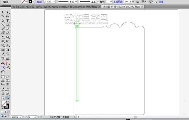Image resolution: width=189 pixels, height=120 pixels.
Task: Click the large fill color swatch
Action: (4, 104)
